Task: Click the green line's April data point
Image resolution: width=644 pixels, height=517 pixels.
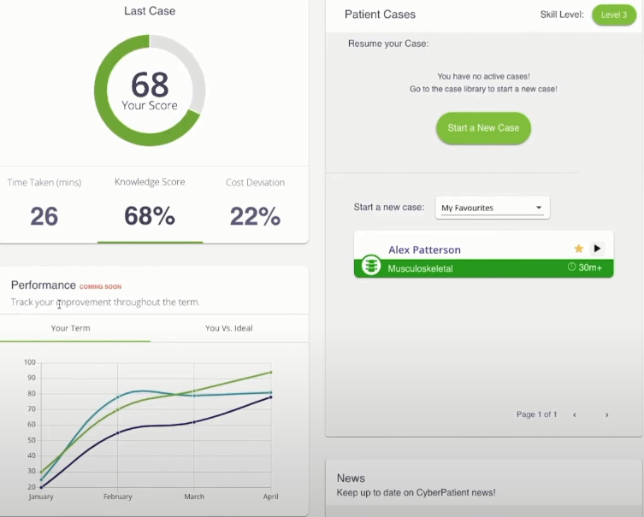Action: (270, 373)
